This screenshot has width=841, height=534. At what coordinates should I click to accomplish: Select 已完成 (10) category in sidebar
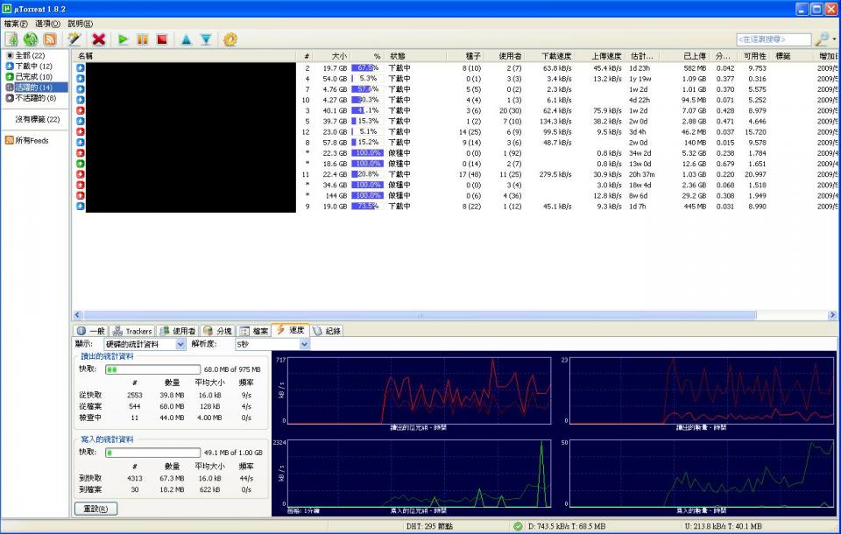pyautogui.click(x=33, y=77)
